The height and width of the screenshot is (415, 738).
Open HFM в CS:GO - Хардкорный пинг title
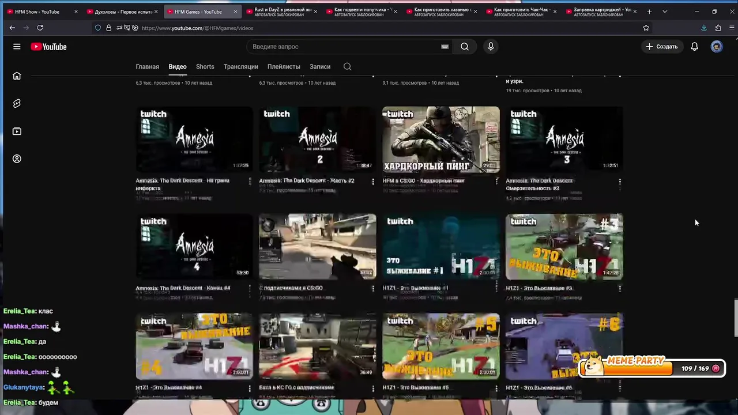[x=423, y=181]
